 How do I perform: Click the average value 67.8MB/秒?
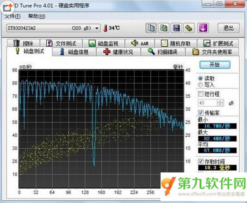(x=217, y=150)
